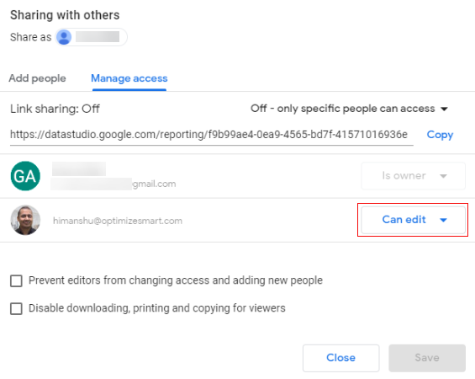Click the himanshu@optimizesmart.com email entry
Viewport: 475px width, 379px height.
pyautogui.click(x=118, y=221)
